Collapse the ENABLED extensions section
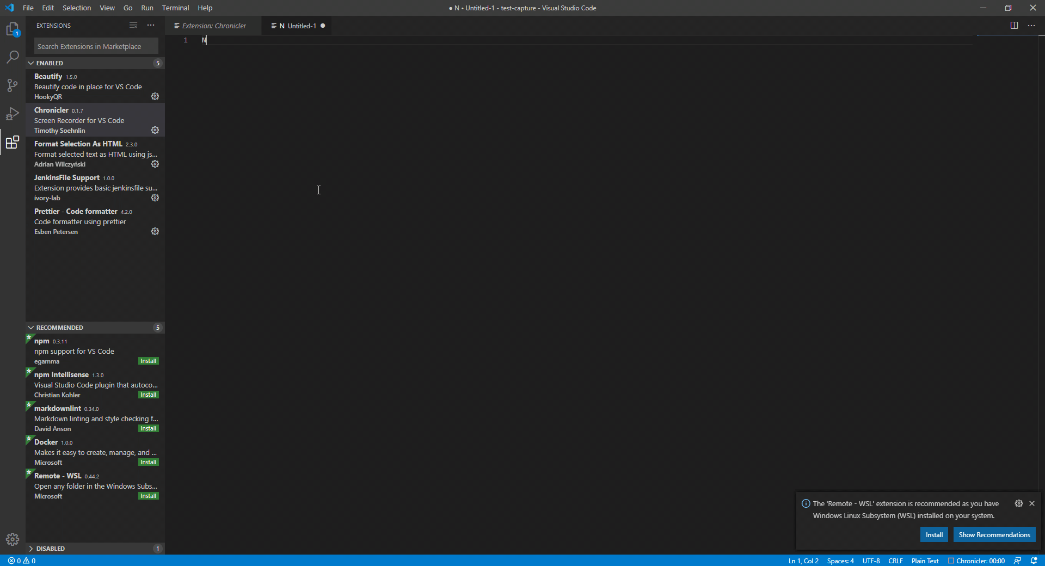Image resolution: width=1045 pixels, height=566 pixels. [95, 63]
